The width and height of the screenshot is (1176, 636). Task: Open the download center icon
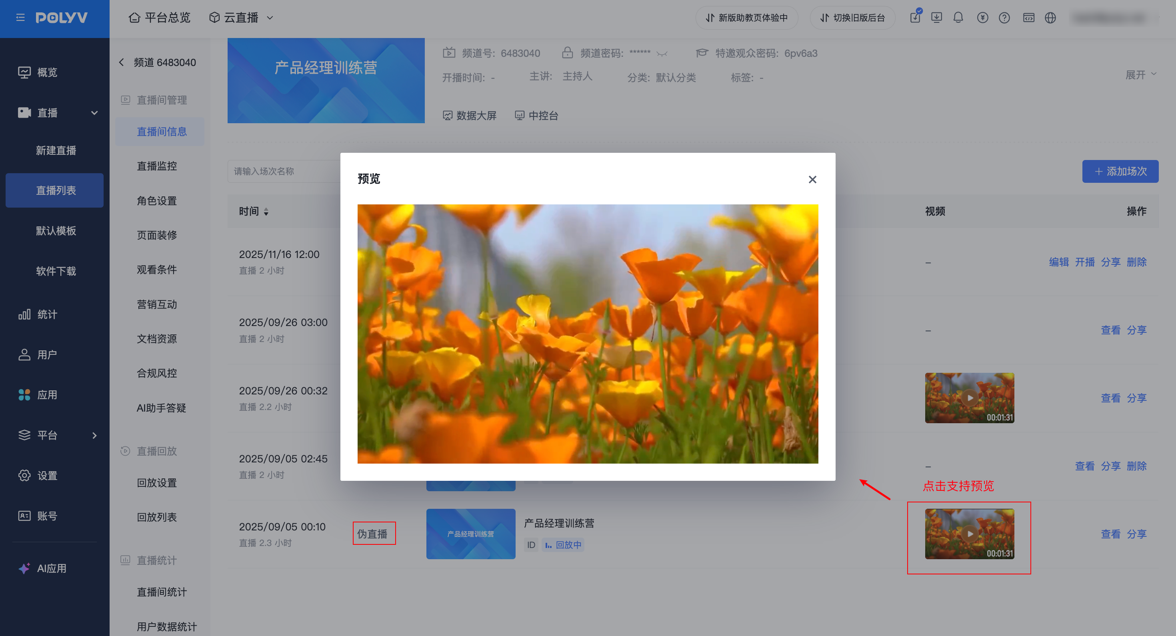click(937, 17)
